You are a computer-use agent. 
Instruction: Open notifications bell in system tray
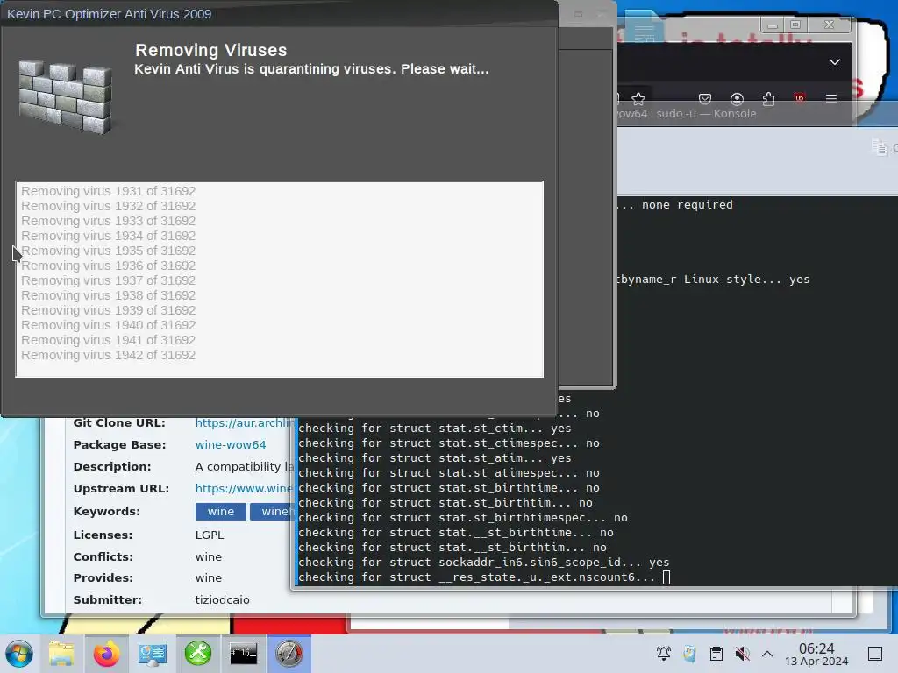pyautogui.click(x=664, y=654)
